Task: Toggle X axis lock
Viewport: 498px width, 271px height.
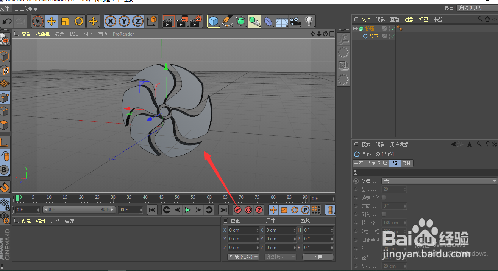Action: [110, 21]
